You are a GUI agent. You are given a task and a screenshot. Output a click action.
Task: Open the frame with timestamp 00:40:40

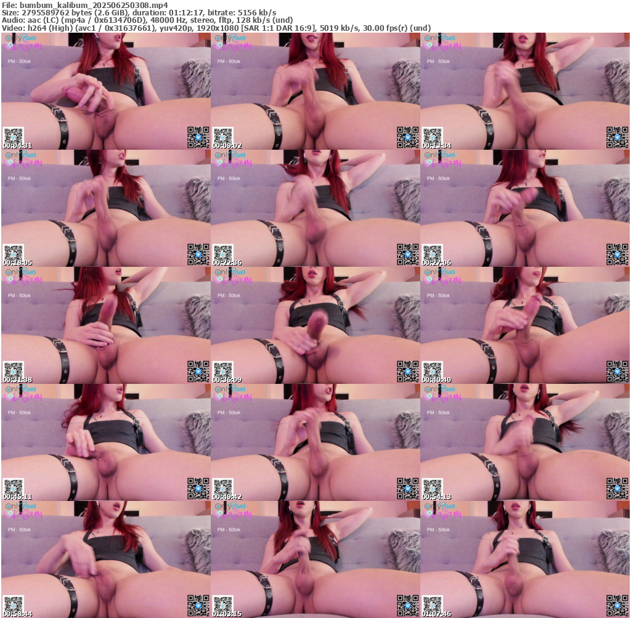524,325
